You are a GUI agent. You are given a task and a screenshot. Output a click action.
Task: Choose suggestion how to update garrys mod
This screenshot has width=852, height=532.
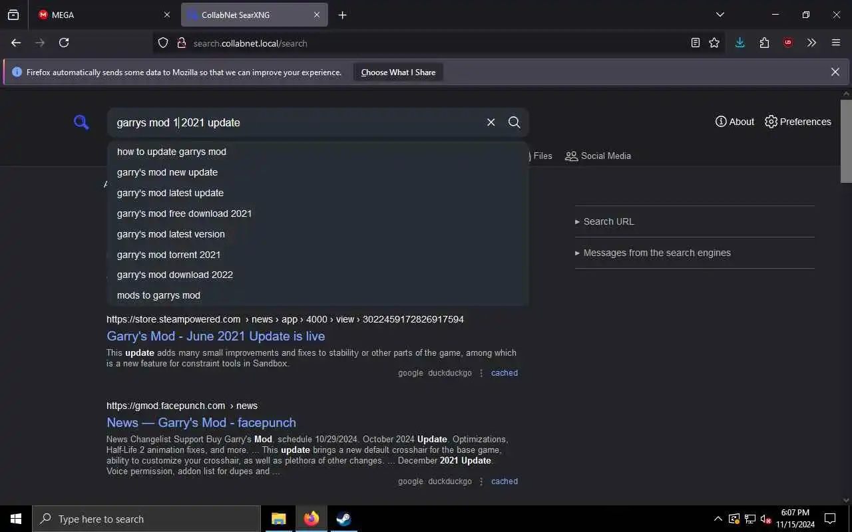(318, 152)
